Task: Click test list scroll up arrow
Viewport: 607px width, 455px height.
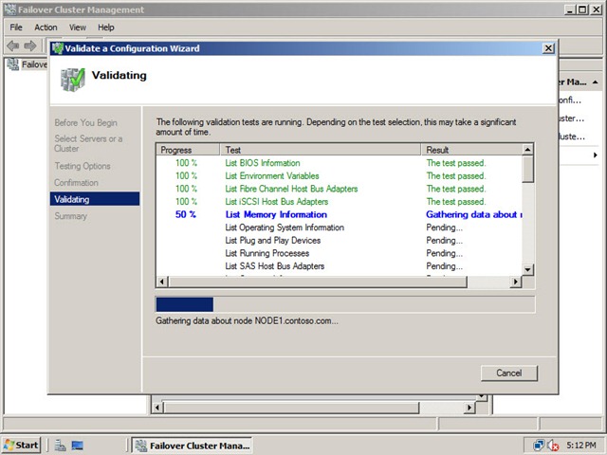Action: tap(527, 150)
